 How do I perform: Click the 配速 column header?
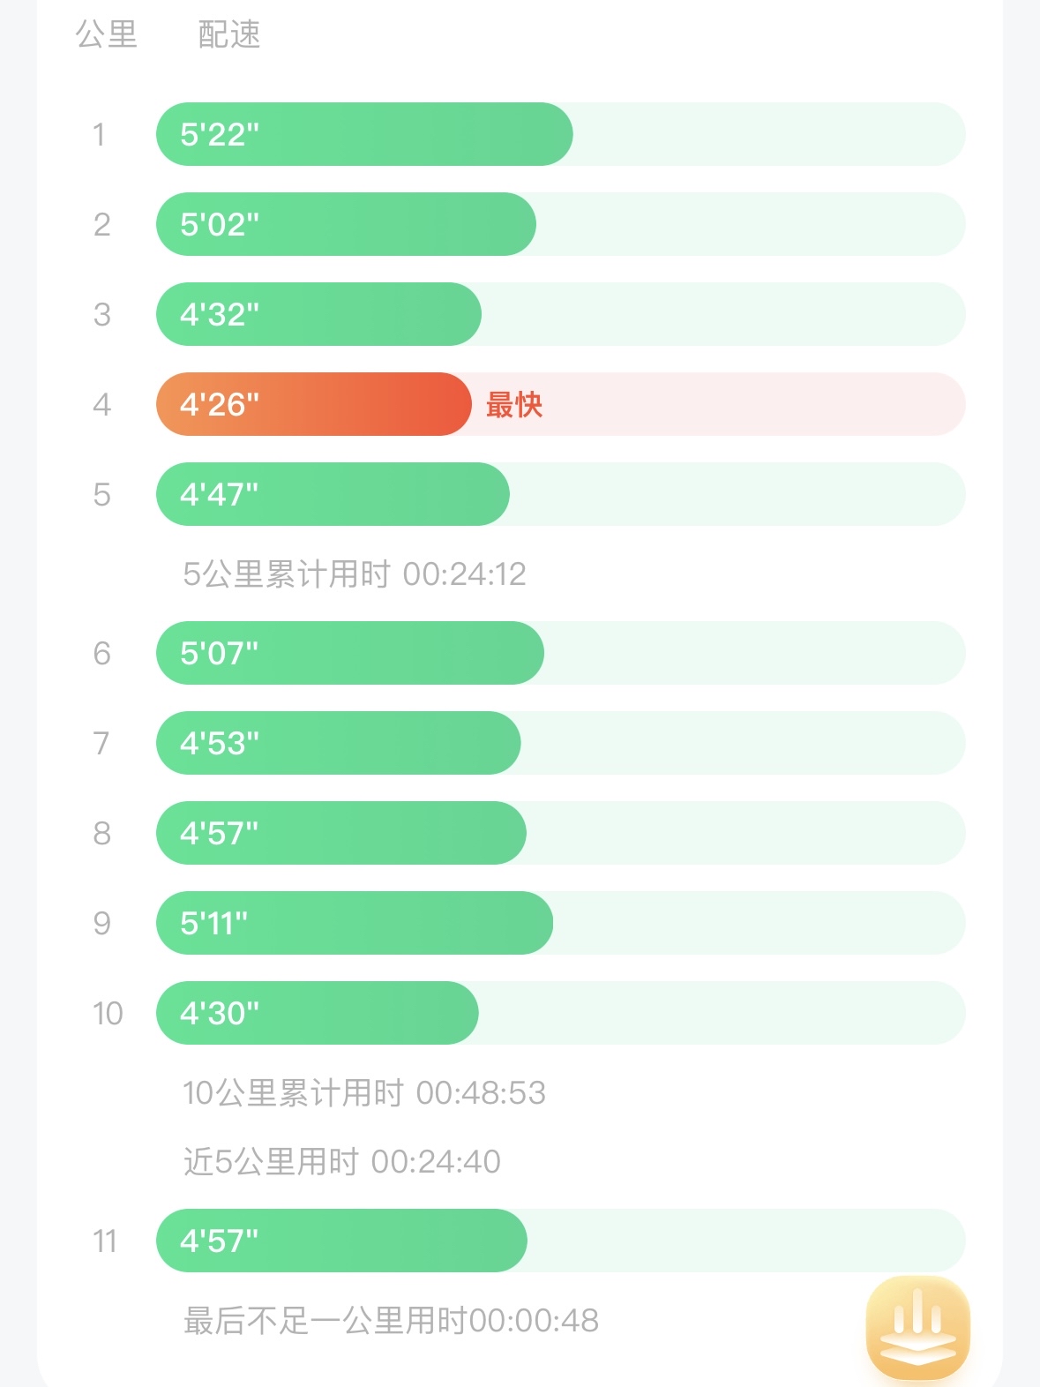[229, 34]
